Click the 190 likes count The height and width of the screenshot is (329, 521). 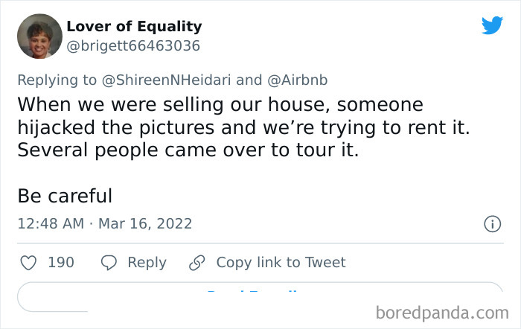[61, 262]
